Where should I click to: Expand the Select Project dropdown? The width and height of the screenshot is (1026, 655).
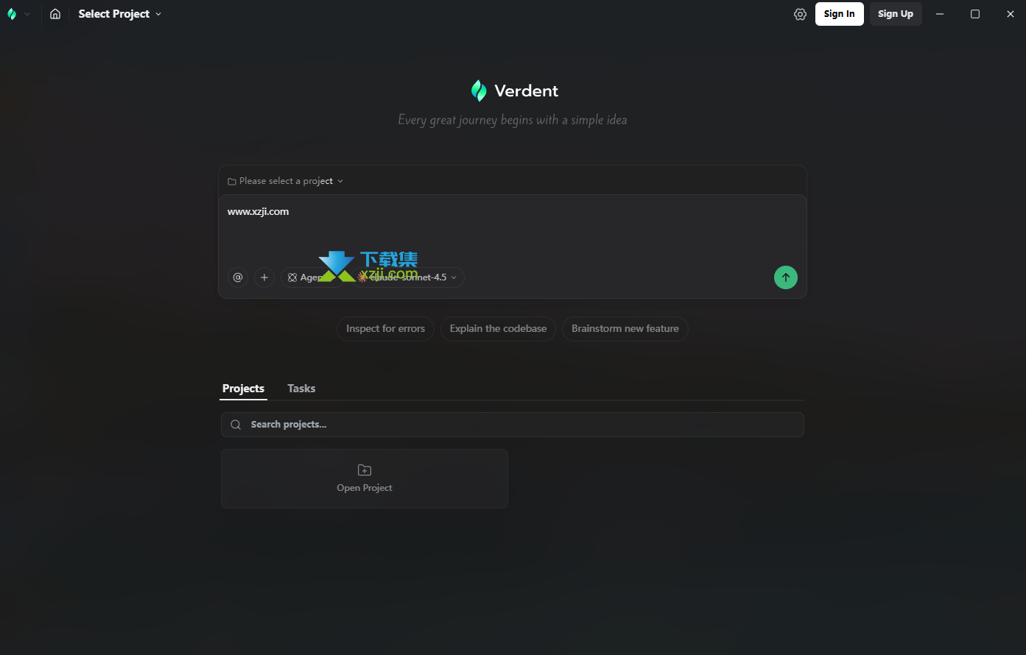point(120,14)
